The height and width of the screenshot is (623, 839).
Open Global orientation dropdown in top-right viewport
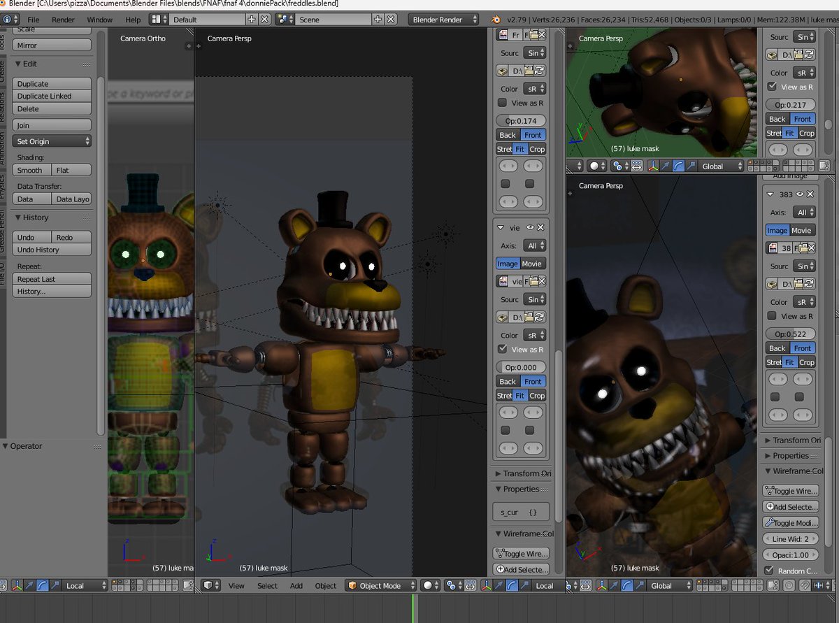pyautogui.click(x=722, y=166)
